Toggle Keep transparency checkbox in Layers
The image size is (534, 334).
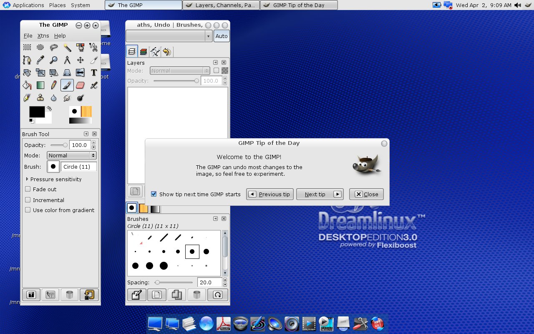click(x=216, y=71)
